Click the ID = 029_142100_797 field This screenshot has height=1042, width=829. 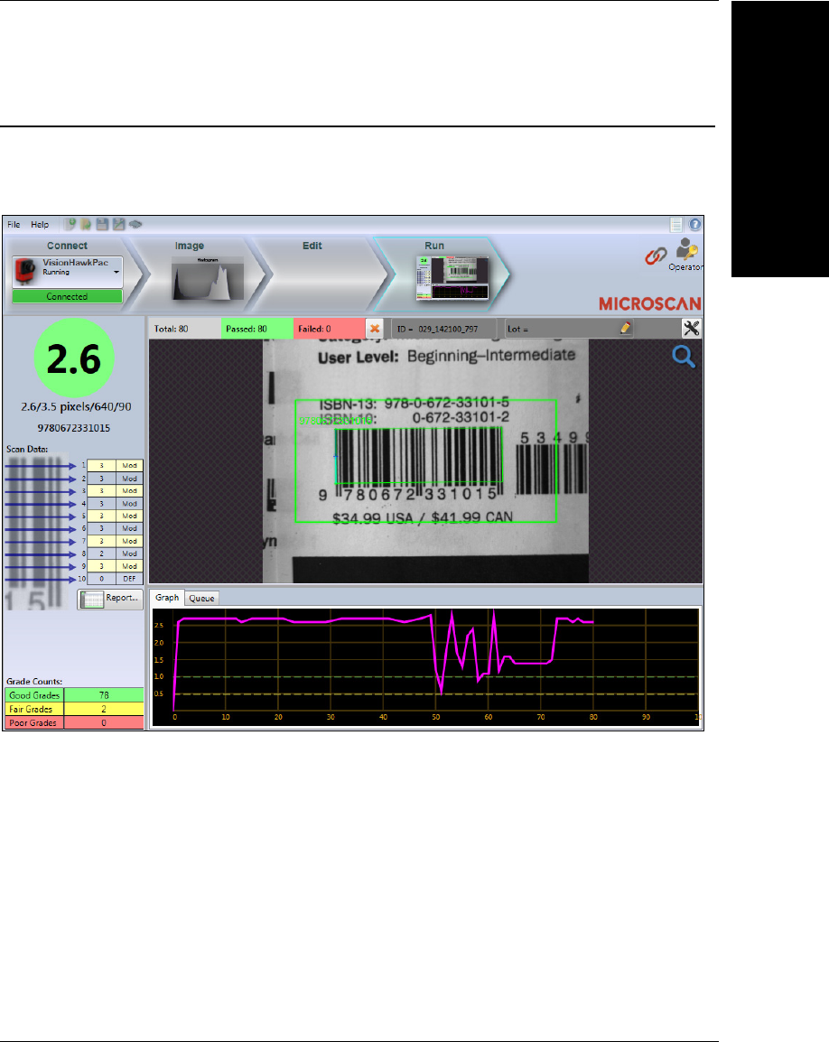[x=444, y=329]
